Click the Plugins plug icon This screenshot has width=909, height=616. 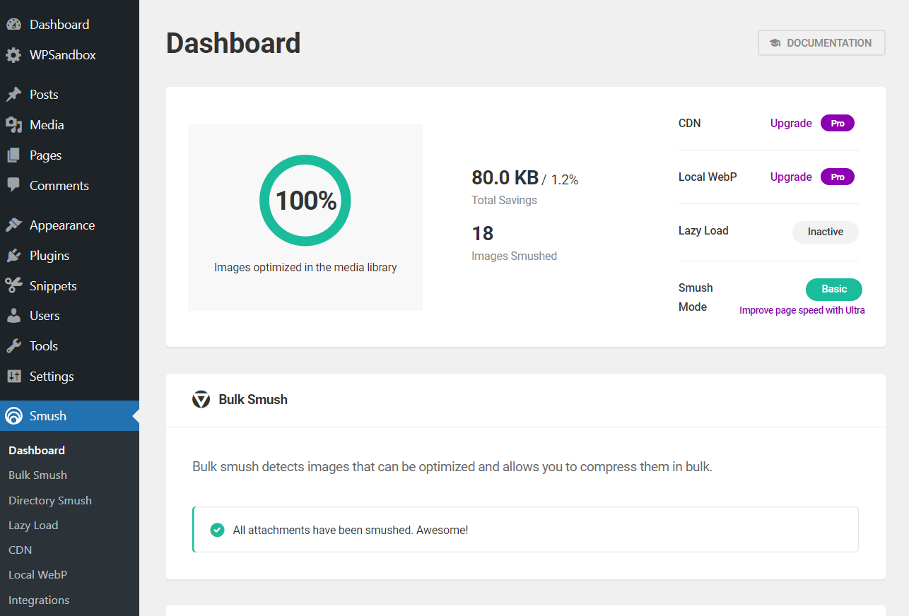[13, 256]
